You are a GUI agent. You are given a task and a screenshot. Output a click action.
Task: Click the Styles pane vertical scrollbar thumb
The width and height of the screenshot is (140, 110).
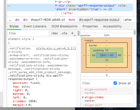pyautogui.click(x=79, y=33)
